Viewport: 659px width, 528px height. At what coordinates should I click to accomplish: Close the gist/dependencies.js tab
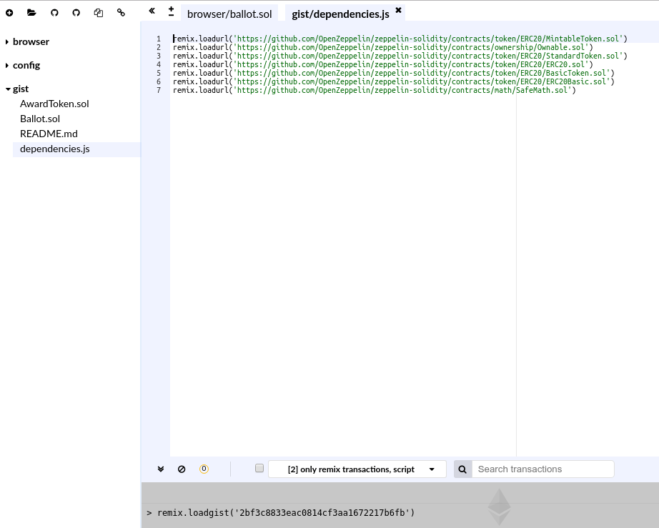(x=398, y=10)
